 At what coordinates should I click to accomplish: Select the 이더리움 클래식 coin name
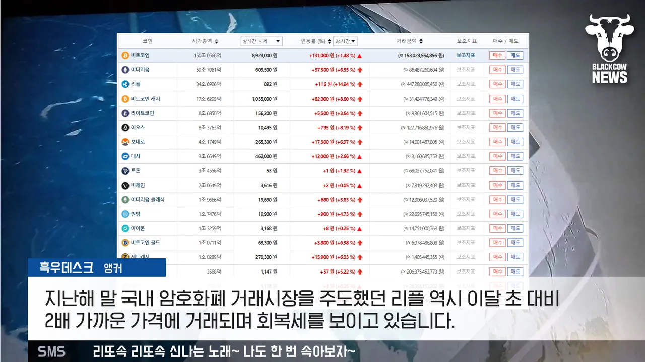148,200
